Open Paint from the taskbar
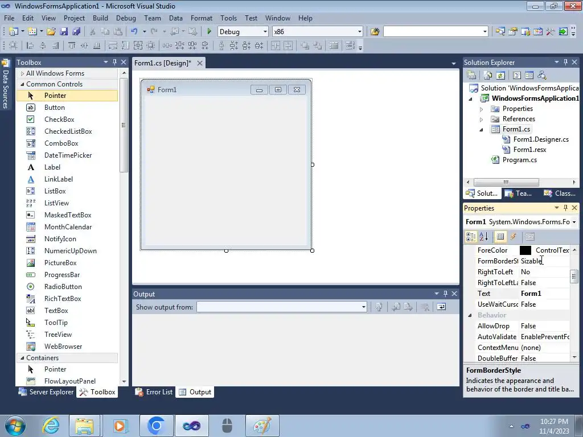The image size is (583, 437). click(x=262, y=426)
